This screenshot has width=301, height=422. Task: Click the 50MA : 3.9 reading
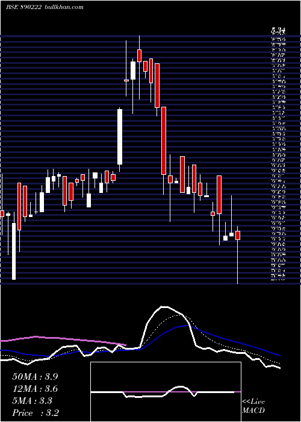tap(35, 377)
